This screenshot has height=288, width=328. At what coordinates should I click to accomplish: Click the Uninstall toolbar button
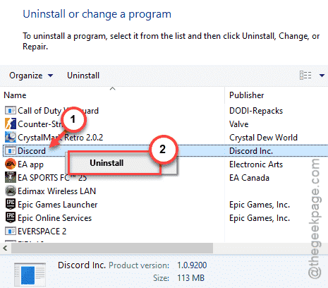(83, 76)
